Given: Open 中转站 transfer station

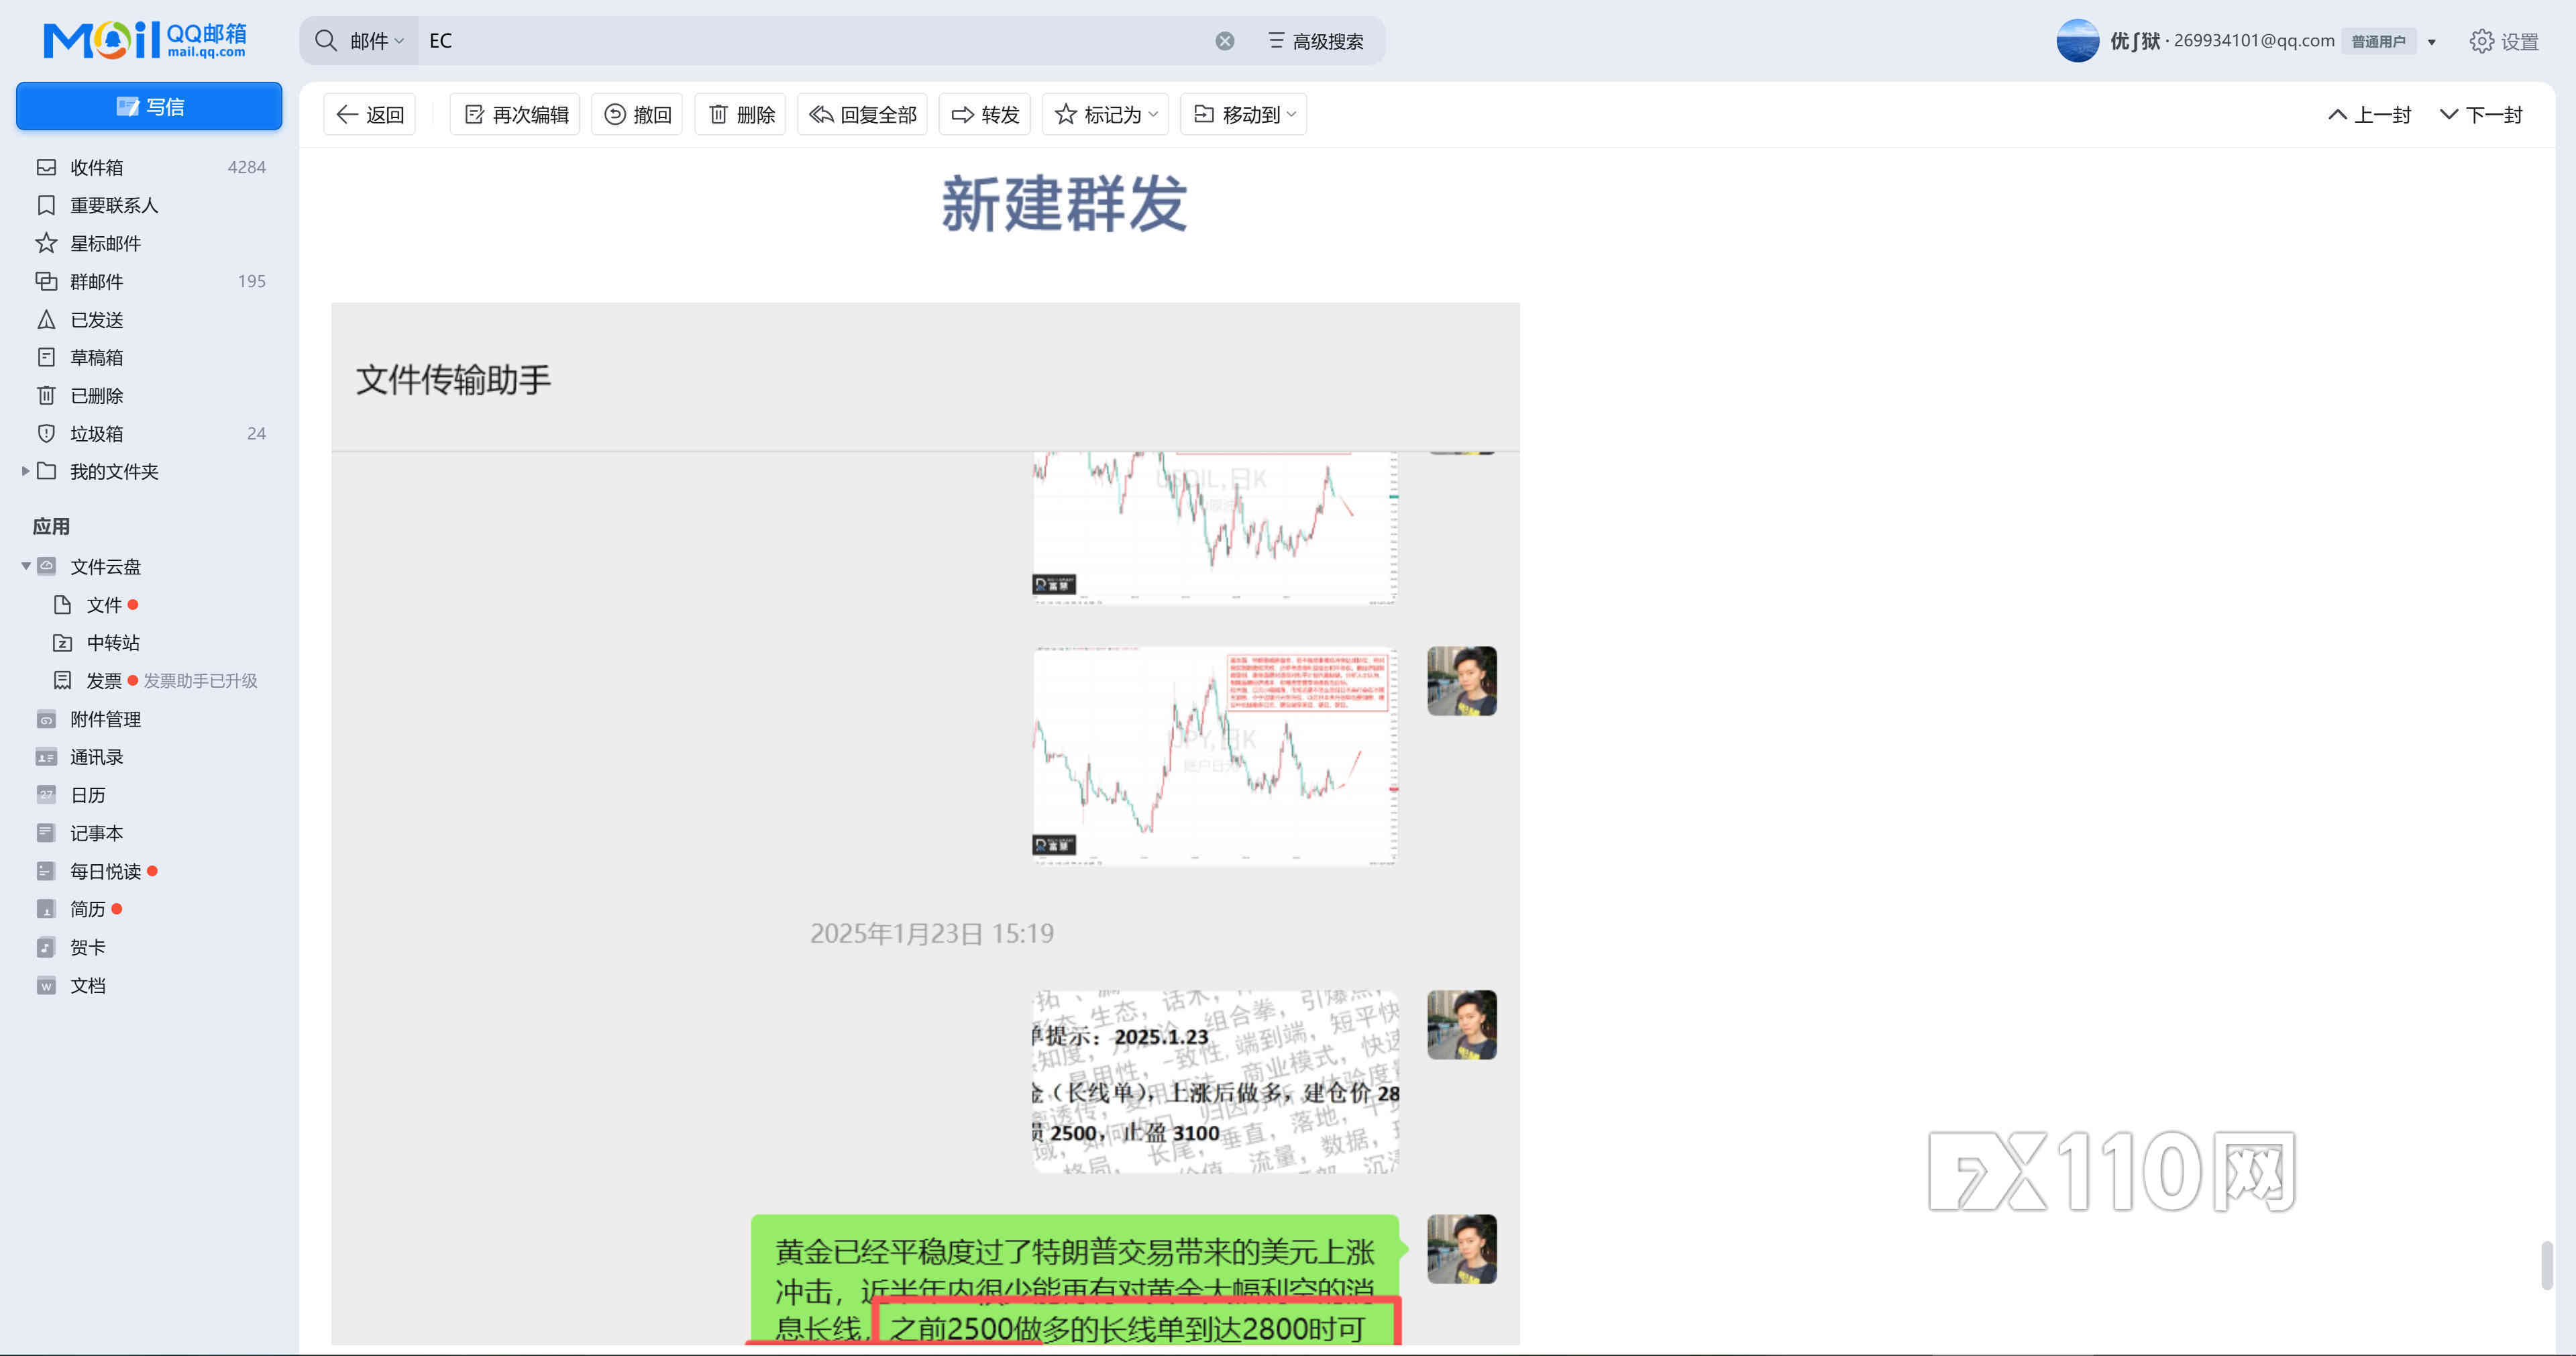Looking at the screenshot, I should 112,642.
